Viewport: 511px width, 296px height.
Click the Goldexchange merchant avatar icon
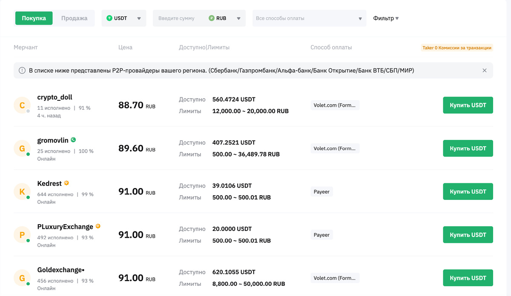pos(22,278)
